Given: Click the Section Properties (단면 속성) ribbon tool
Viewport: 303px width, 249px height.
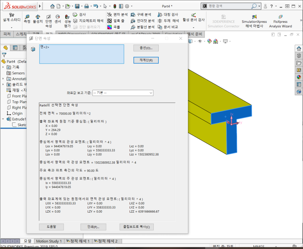Looking at the screenshot, I should (x=48, y=21).
